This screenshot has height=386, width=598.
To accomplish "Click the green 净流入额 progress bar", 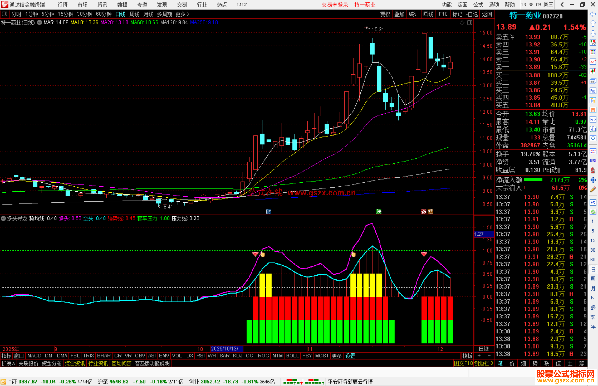I will click(533, 180).
